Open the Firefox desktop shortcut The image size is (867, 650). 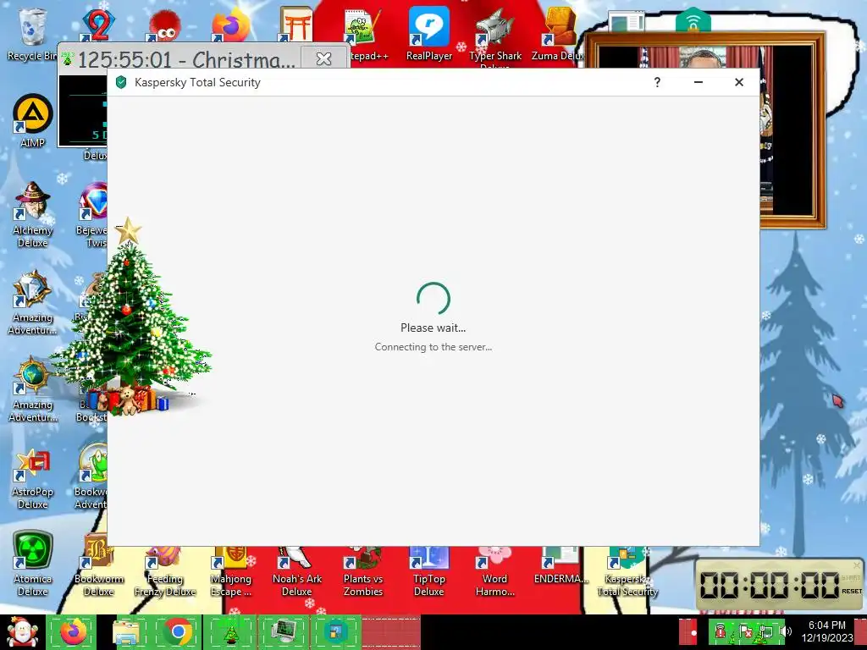[x=230, y=25]
